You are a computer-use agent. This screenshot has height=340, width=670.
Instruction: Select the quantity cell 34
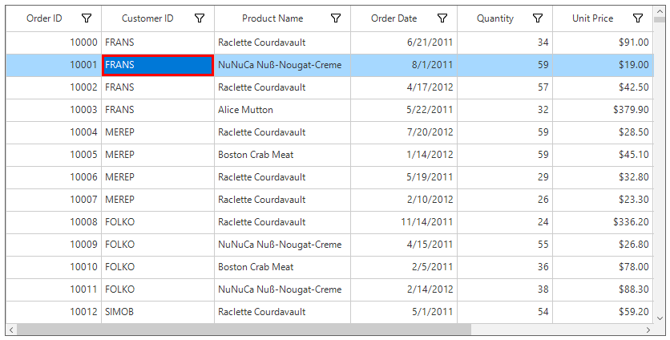505,42
